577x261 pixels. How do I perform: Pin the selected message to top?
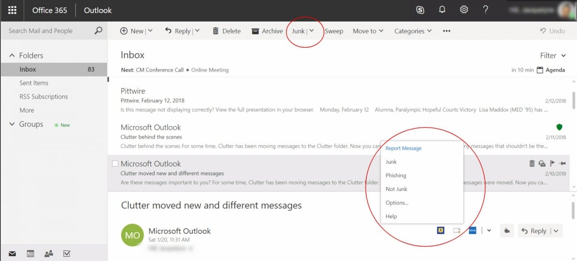click(562, 163)
